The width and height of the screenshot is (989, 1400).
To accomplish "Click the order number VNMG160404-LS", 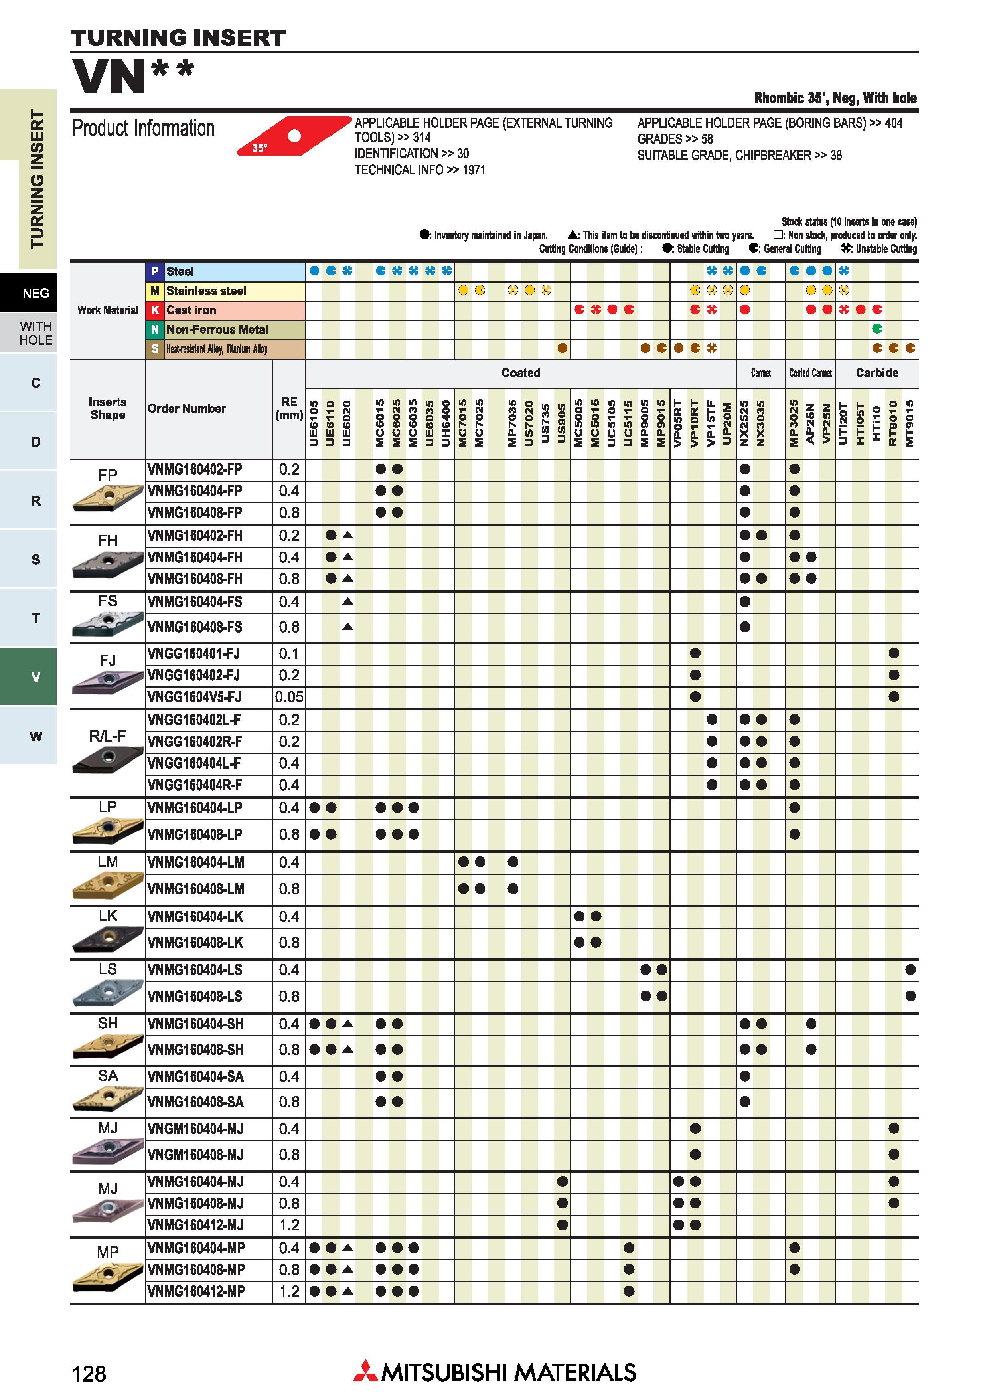I will pyautogui.click(x=195, y=970).
